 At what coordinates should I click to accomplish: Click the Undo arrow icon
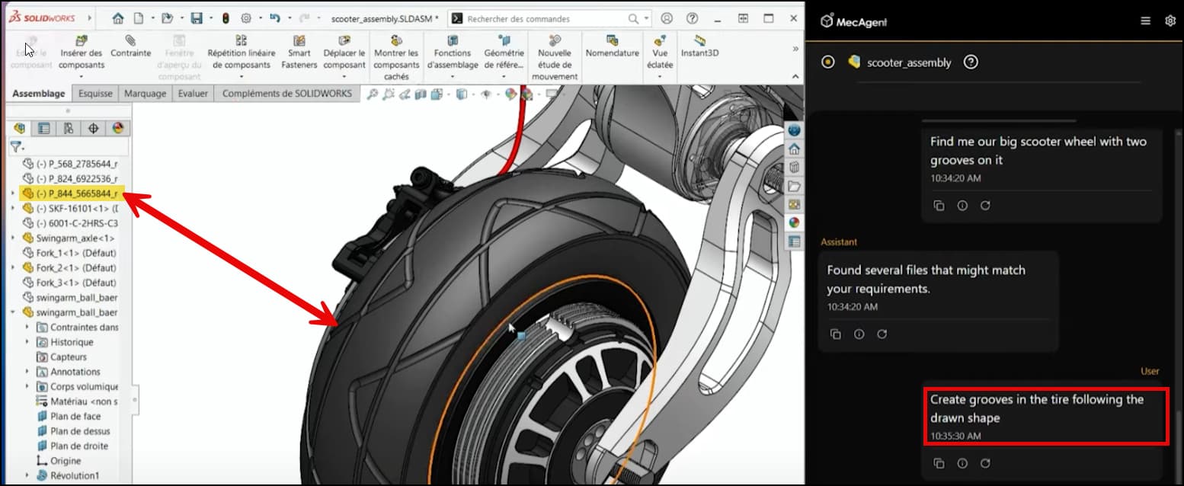tap(277, 18)
